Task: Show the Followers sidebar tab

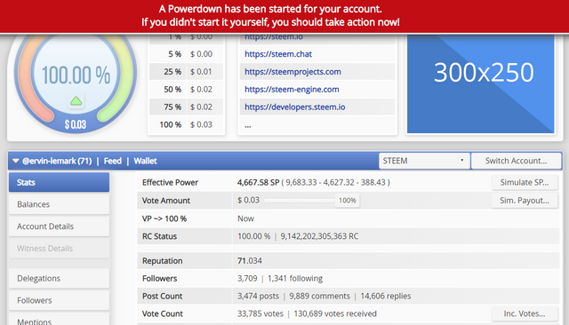Action: [x=60, y=300]
